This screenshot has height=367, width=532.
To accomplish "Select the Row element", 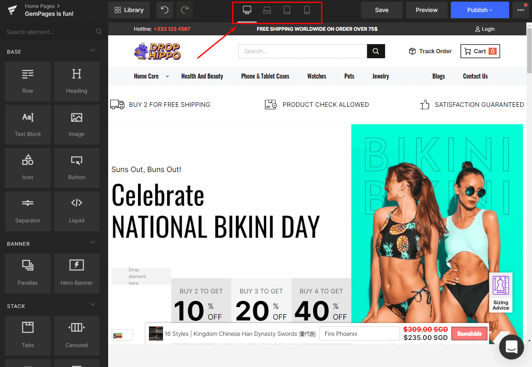I will (x=28, y=81).
